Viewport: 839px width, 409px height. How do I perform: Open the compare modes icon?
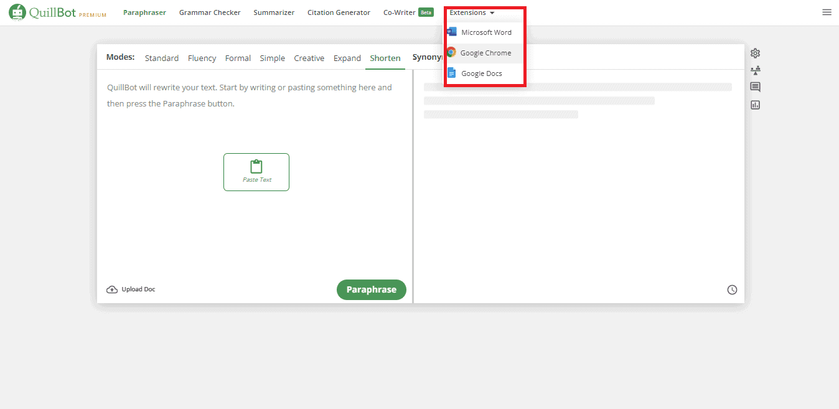[x=756, y=70]
